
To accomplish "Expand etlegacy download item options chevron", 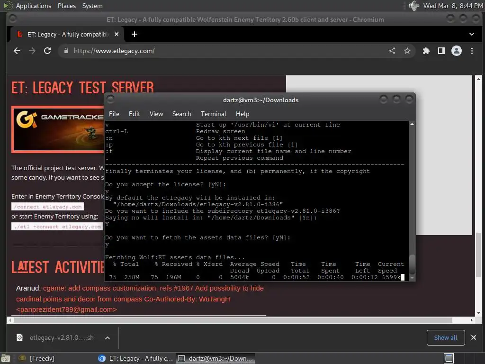I will [108, 338].
